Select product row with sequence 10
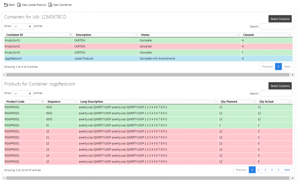The image size is (298, 188). coord(148,131)
